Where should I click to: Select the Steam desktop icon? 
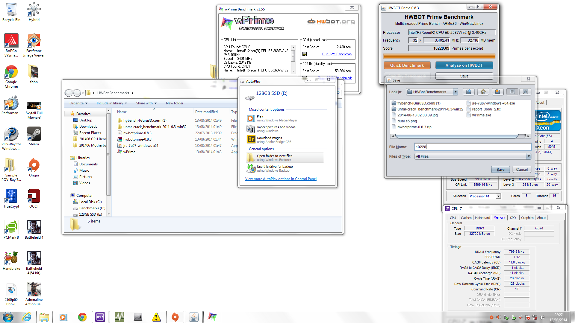tap(34, 136)
